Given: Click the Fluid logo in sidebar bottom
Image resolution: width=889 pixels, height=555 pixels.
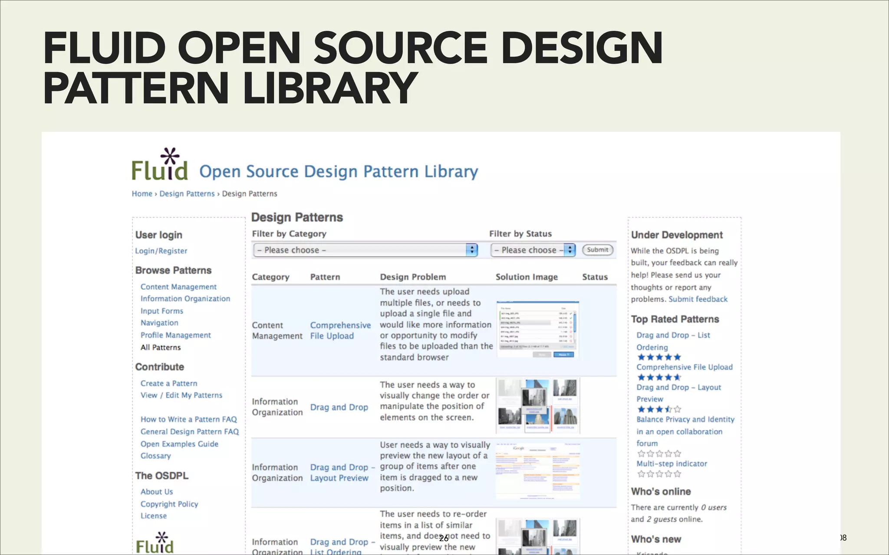Looking at the screenshot, I should tap(155, 543).
